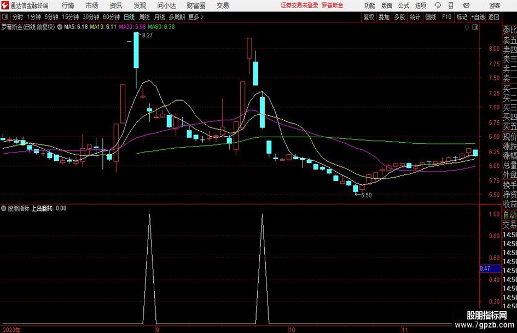Open the mail envelope icon
The height and width of the screenshot is (333, 517).
point(466,5)
